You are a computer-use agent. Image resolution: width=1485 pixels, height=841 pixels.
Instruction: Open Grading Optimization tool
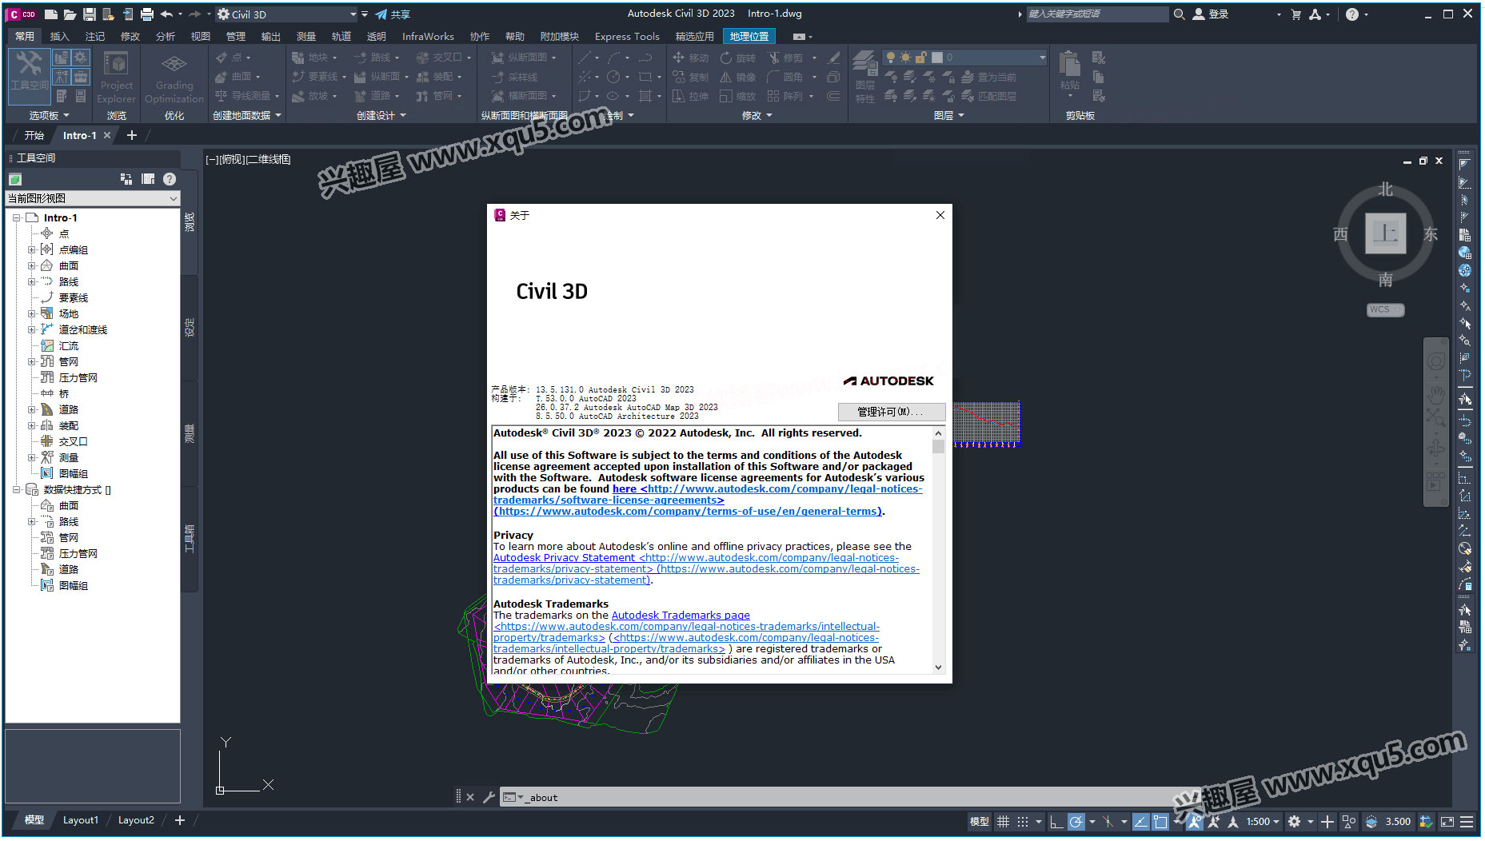coord(174,77)
